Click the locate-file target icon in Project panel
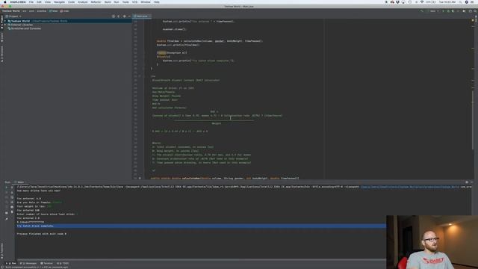This screenshot has width=478, height=269. (114, 16)
